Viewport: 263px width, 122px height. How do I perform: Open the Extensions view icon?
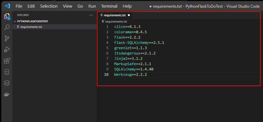pos(7,61)
